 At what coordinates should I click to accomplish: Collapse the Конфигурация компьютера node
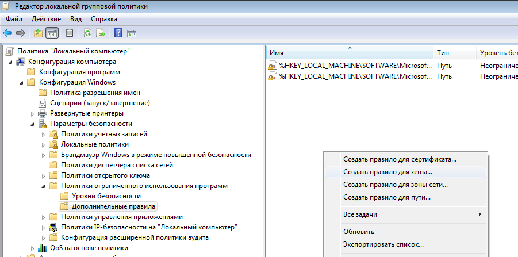pos(11,62)
